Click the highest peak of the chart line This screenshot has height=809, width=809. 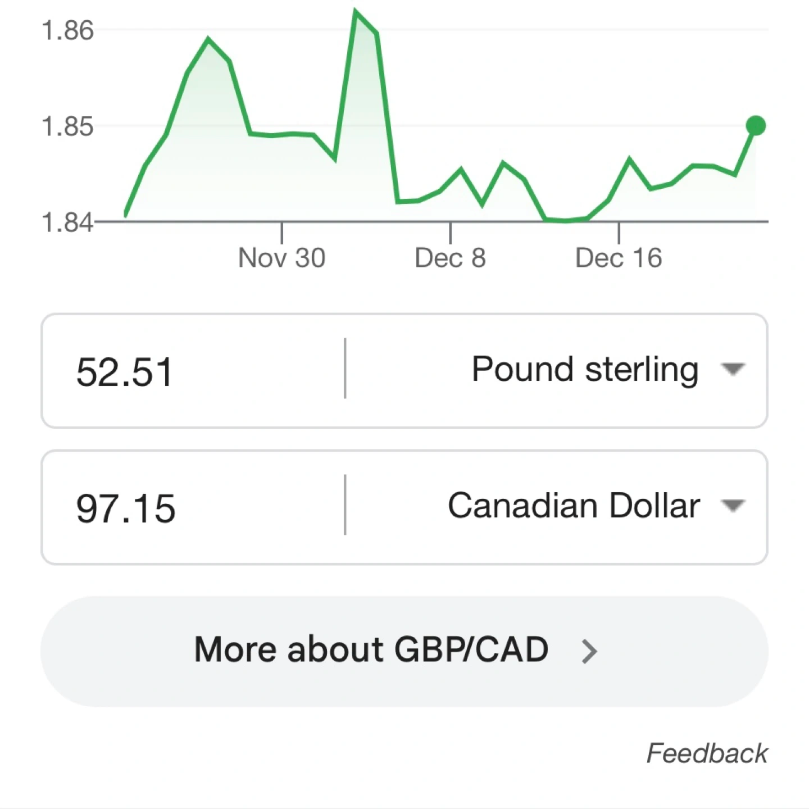pyautogui.click(x=356, y=11)
